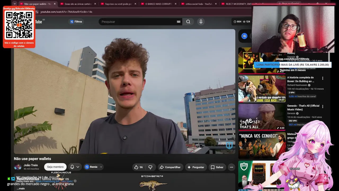Close the 'crítica social foda' tab
The height and width of the screenshot is (191, 339).
[216, 4]
